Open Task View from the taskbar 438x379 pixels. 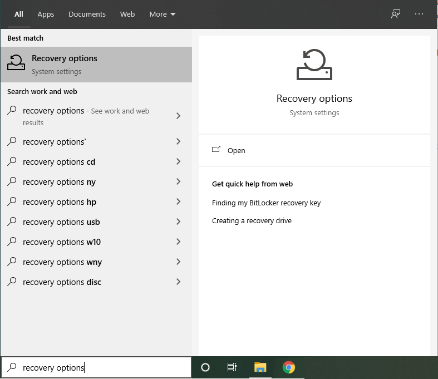coord(232,367)
